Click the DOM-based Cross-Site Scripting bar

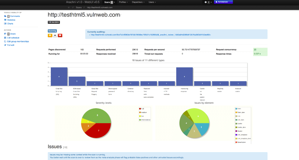77,81
